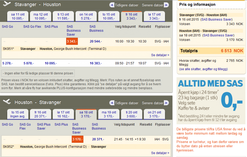Click the airplane icon beside Houston - Stavanger

[7, 102]
